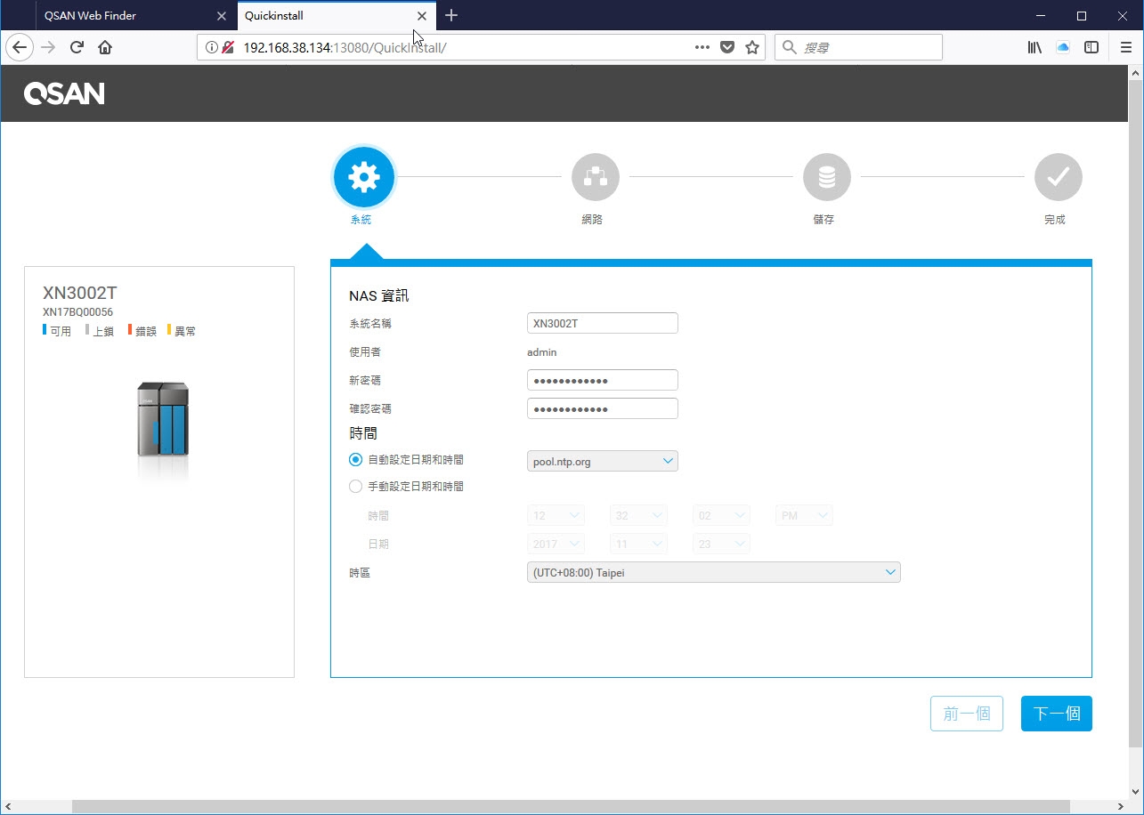Viewport: 1144px width, 815px height.
Task: Click the serial number XN17BQ00056 text
Action: (x=77, y=312)
